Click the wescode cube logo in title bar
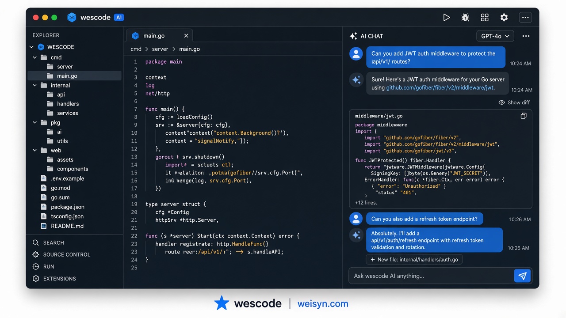Screen dimensions: 566x318 click(x=72, y=18)
